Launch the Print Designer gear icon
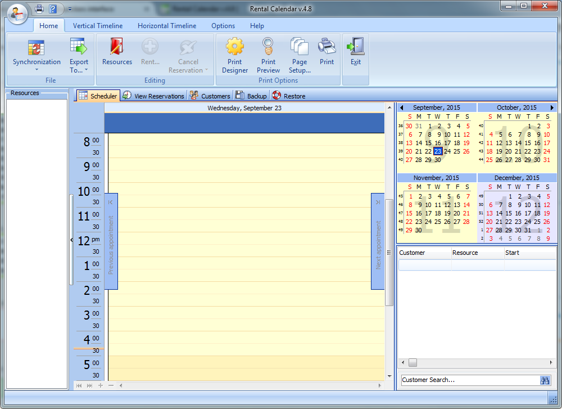This screenshot has height=409, width=562. pyautogui.click(x=234, y=47)
